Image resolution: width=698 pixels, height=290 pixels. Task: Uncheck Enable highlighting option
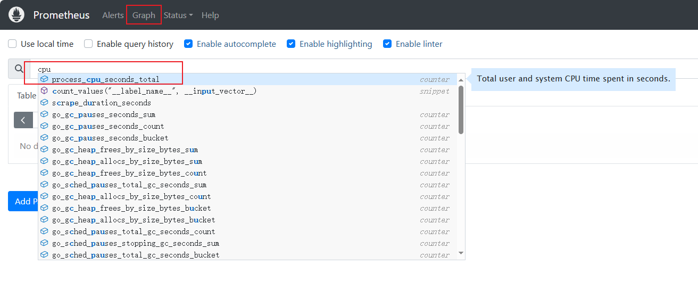[x=291, y=44]
